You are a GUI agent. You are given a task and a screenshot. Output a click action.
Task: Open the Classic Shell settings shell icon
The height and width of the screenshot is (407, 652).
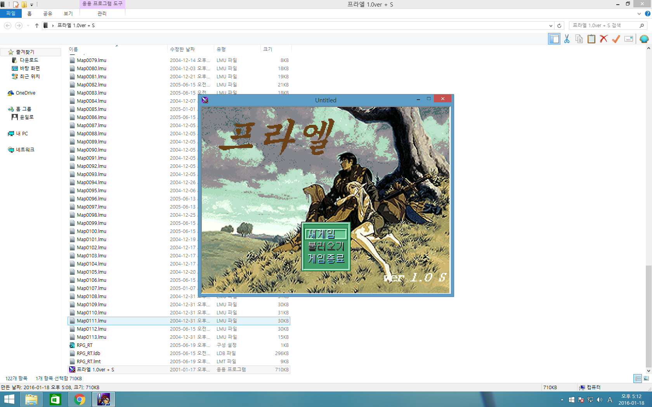point(644,39)
